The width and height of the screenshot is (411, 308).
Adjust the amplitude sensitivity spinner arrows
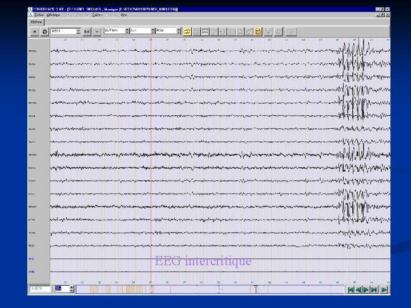pyautogui.click(x=127, y=31)
